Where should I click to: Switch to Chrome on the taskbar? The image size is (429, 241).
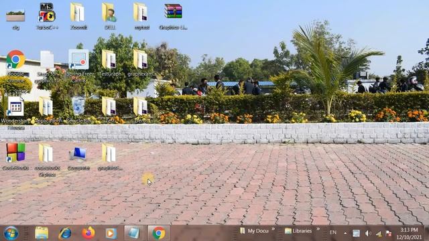click(x=159, y=233)
